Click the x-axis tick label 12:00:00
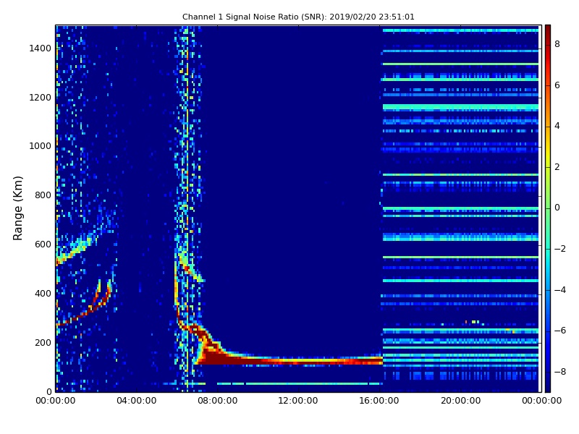 click(x=298, y=401)
